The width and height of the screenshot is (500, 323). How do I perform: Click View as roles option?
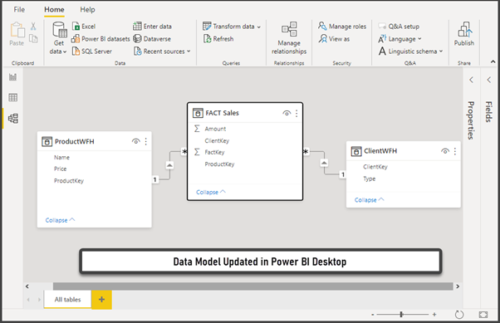334,39
